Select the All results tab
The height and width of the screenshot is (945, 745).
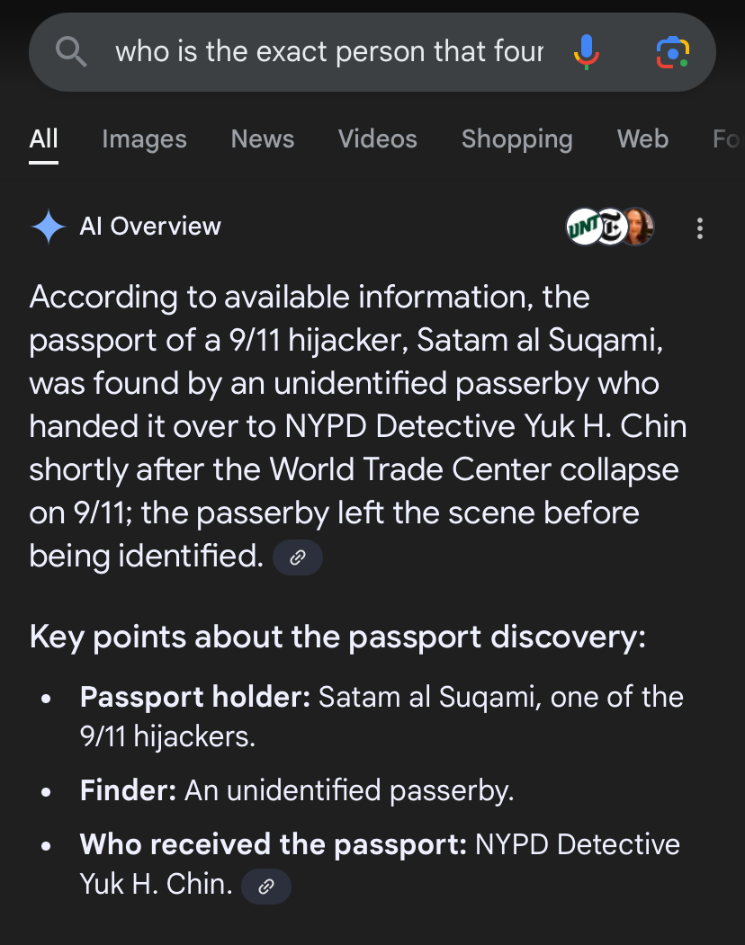point(43,139)
